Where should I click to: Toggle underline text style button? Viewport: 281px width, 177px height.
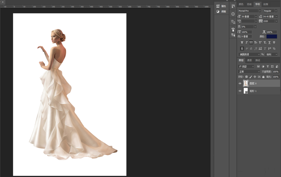tap(269, 43)
